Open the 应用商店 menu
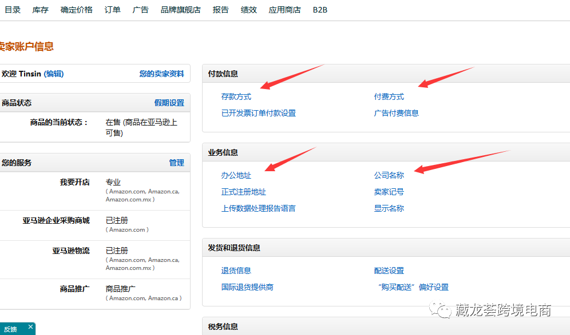570x335 pixels. [284, 9]
